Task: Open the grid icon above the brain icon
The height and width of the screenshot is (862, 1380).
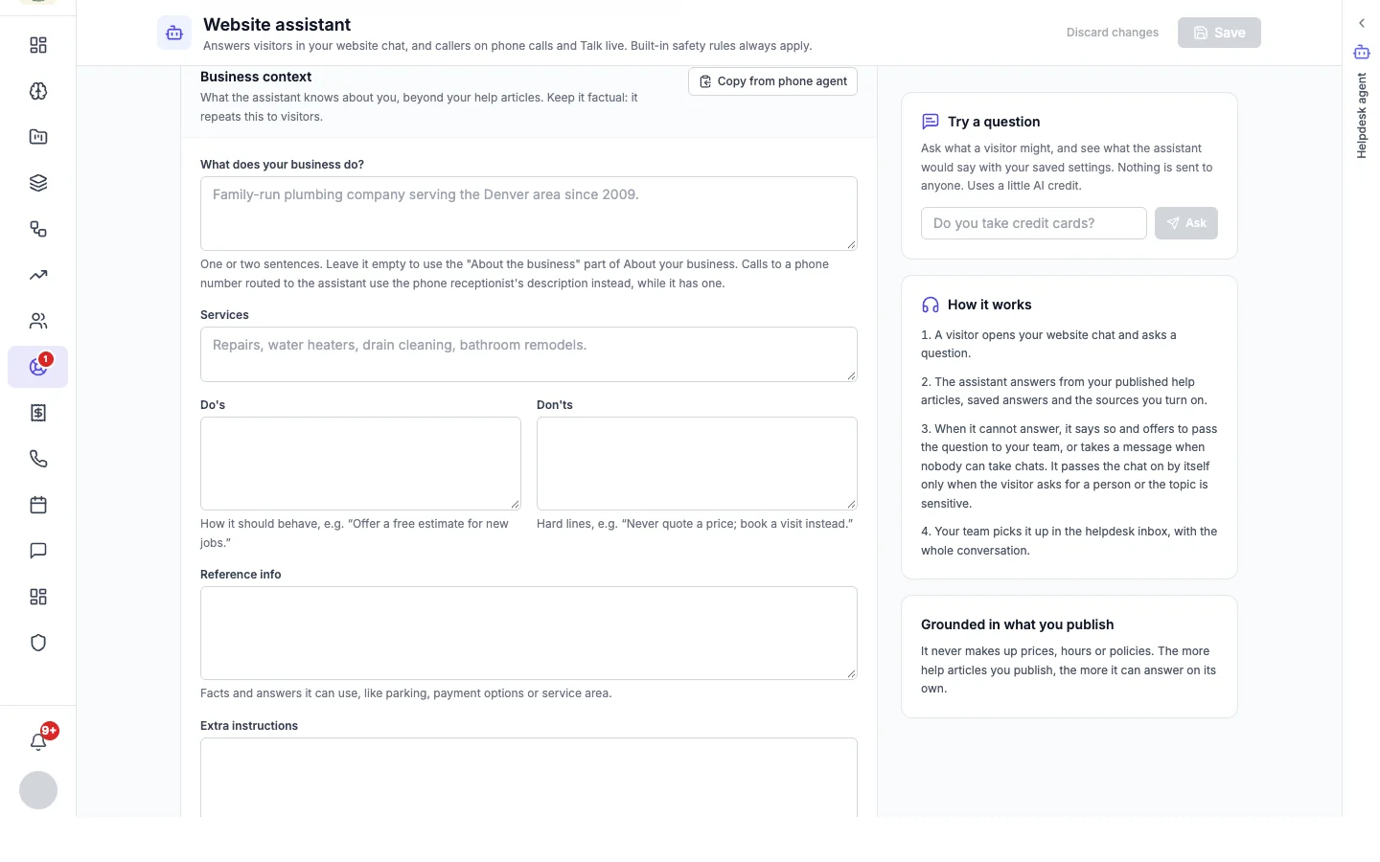Action: 38,45
